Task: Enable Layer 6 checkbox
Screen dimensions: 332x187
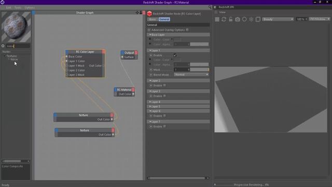Action: (x=164, y=116)
